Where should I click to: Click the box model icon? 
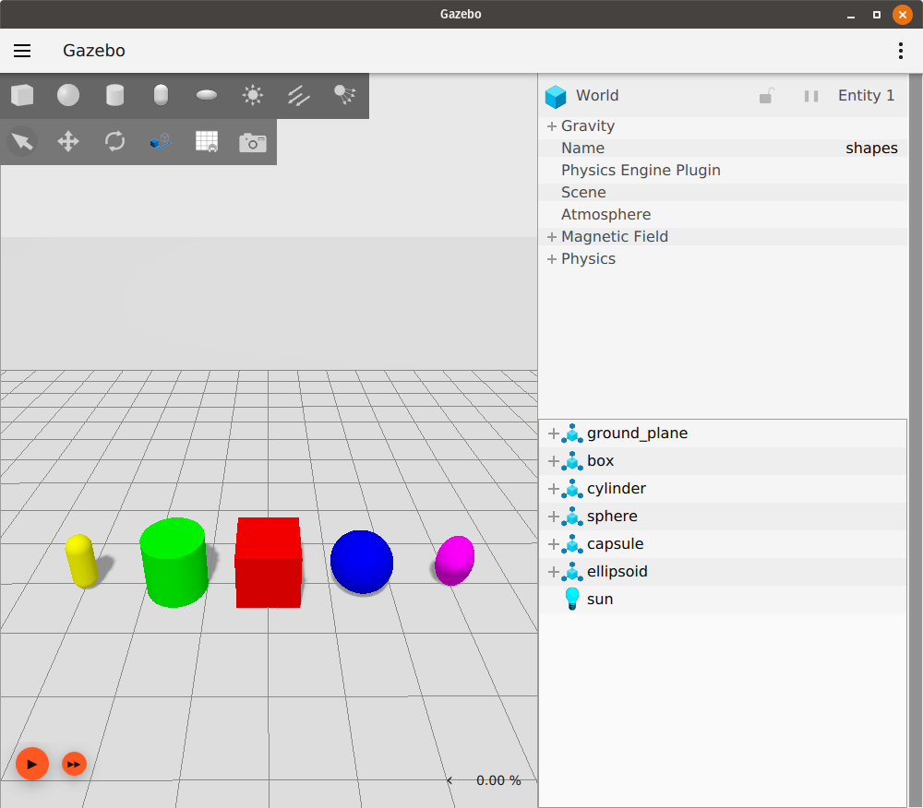(x=571, y=461)
